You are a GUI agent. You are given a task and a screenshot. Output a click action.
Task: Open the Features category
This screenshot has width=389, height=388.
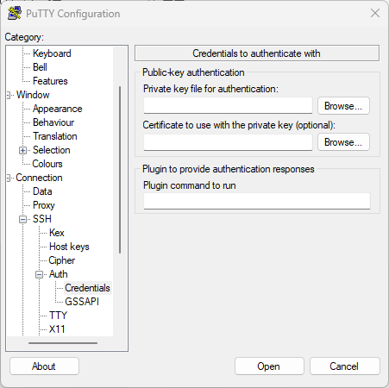50,81
